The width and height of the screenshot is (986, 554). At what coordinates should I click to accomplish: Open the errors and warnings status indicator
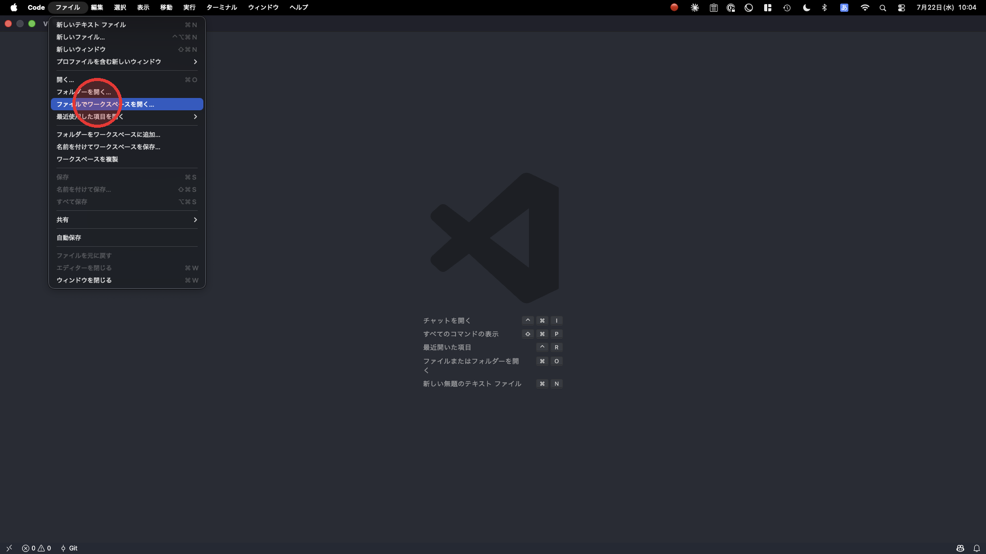pyautogui.click(x=36, y=548)
